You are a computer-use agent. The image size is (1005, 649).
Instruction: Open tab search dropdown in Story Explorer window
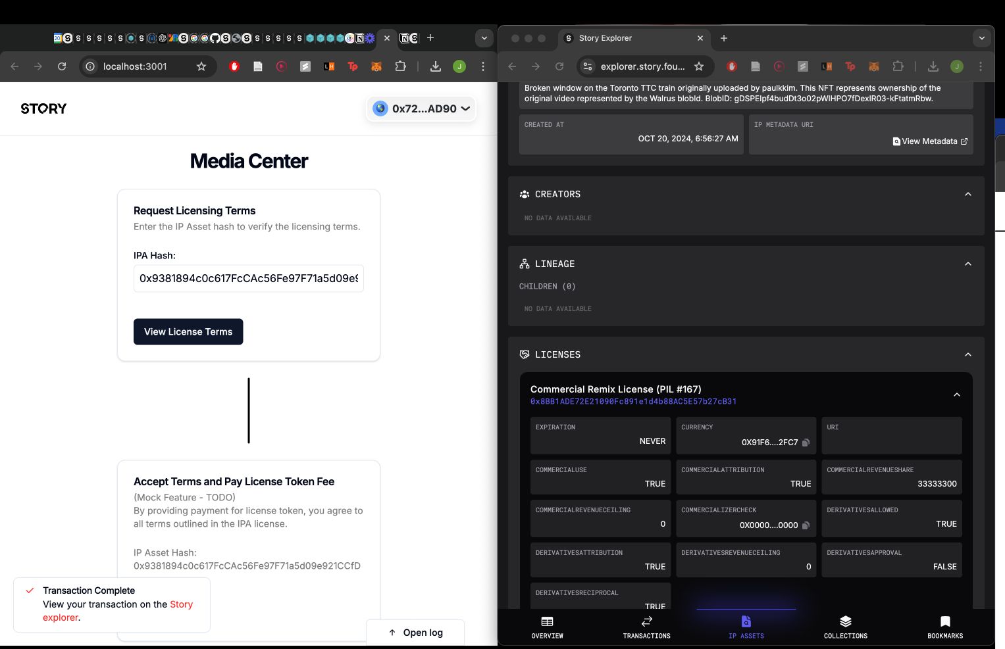click(x=981, y=38)
